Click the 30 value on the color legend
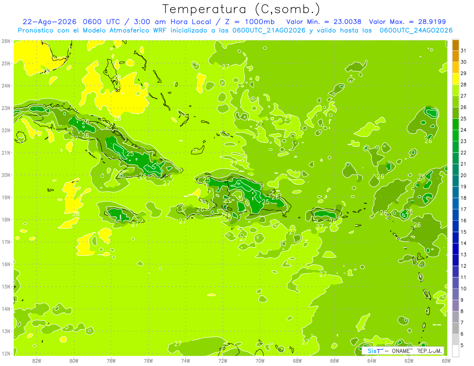The height and width of the screenshot is (366, 474). (463, 62)
